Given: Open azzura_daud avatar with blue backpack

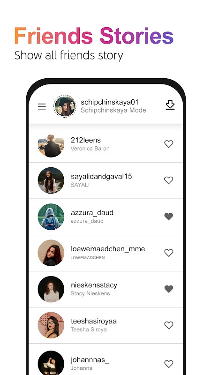Looking at the screenshot, I should click(51, 217).
